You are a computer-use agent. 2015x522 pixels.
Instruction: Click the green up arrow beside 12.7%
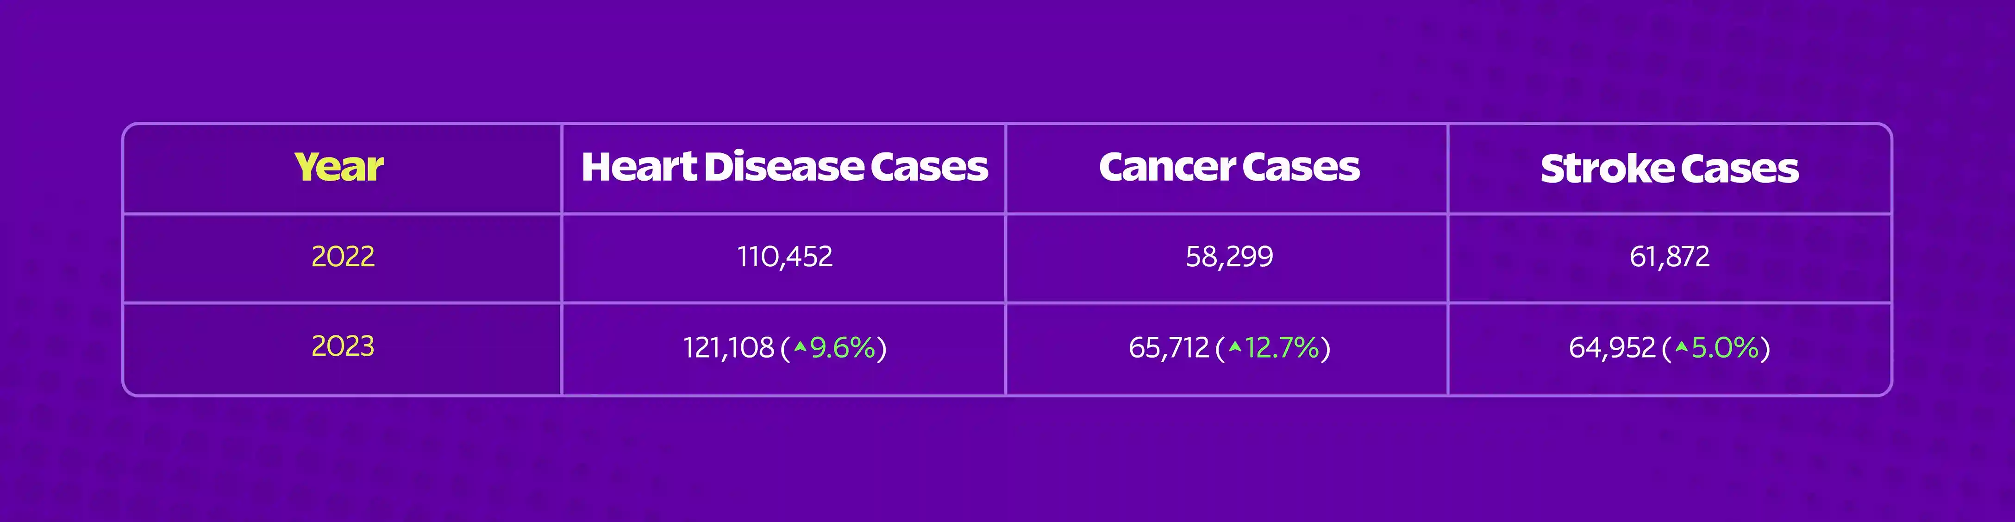click(1234, 347)
